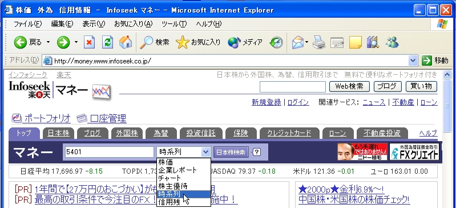
Task: Go to home page via house icon
Action: pyautogui.click(x=126, y=42)
